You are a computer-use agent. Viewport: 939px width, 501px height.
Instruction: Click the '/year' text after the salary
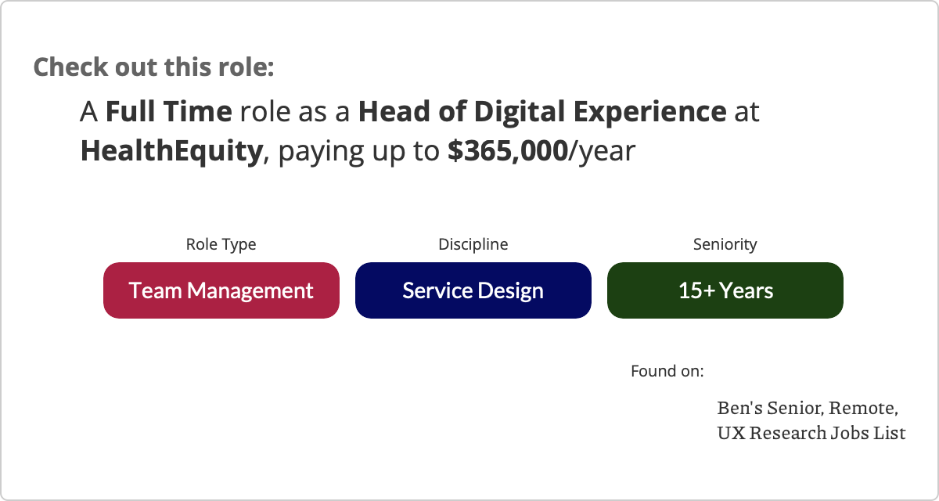[x=601, y=151]
